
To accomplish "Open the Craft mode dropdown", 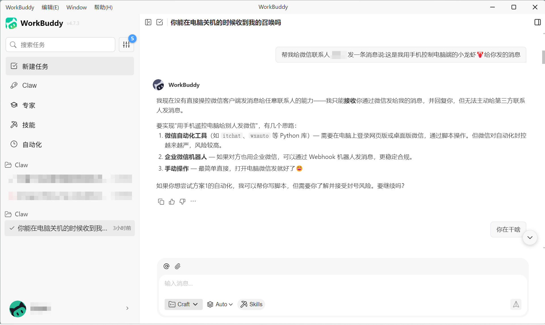I will coord(183,304).
